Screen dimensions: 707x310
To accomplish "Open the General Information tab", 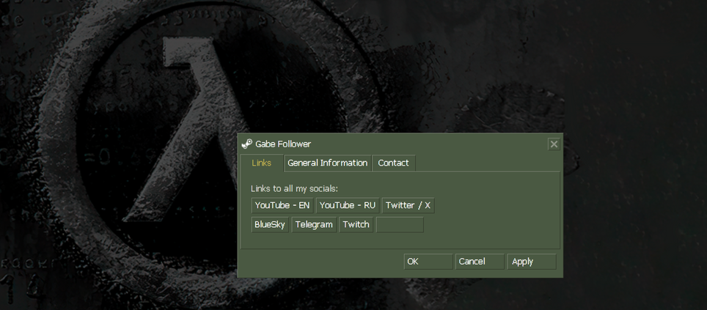I will pos(327,163).
